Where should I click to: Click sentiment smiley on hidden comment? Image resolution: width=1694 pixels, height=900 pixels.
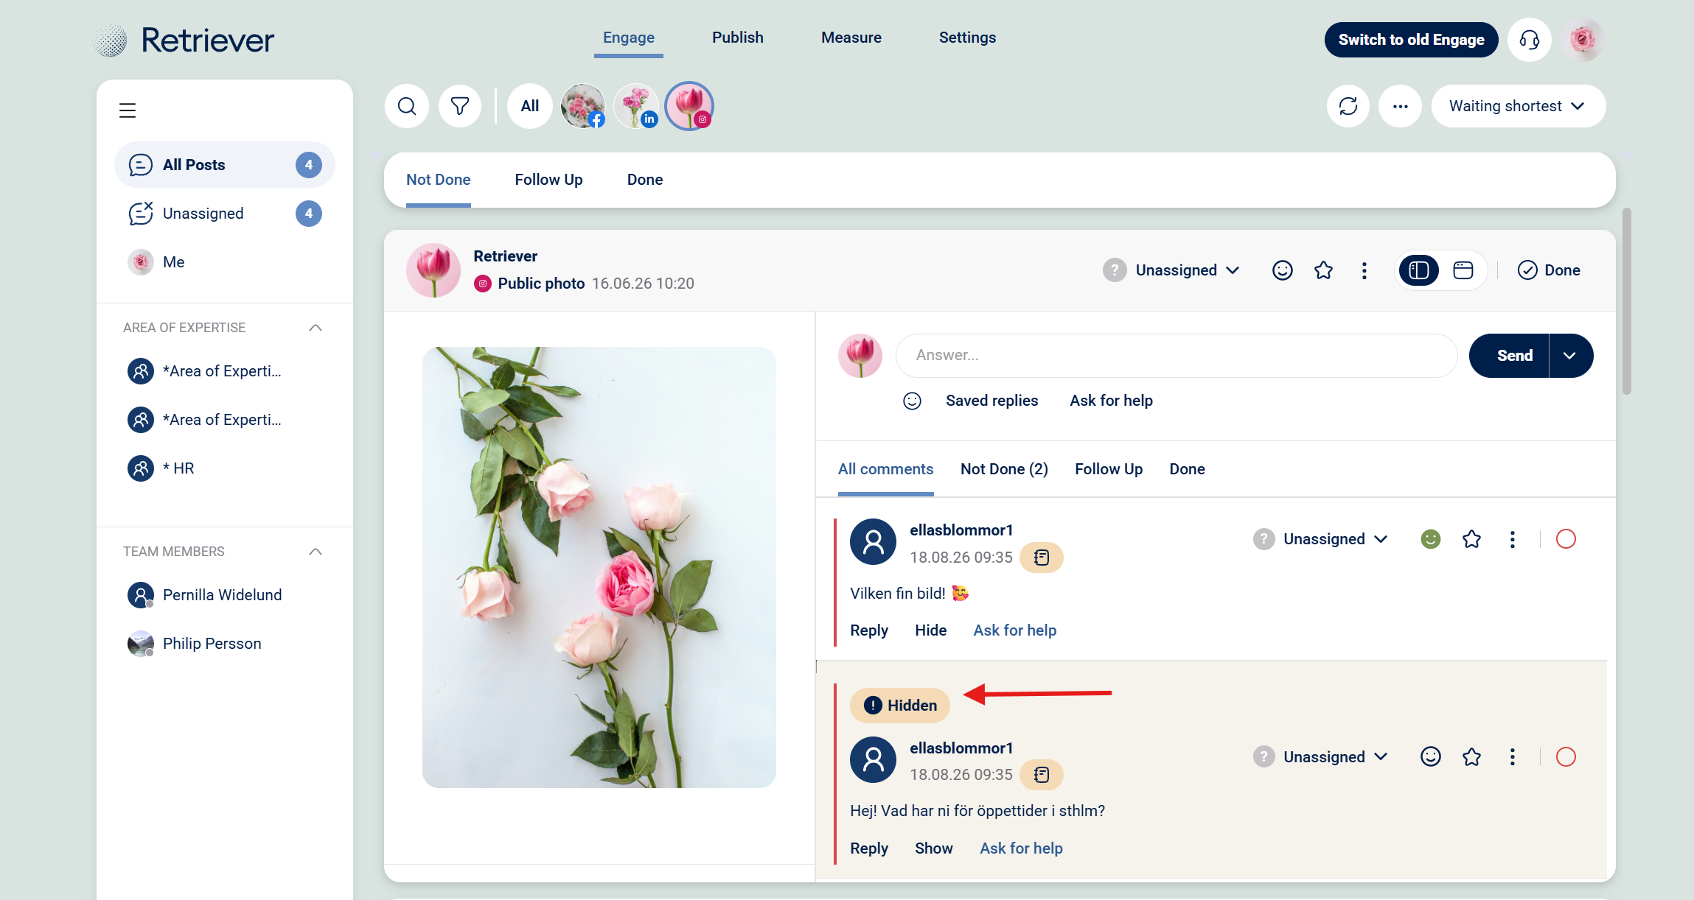[1431, 756]
